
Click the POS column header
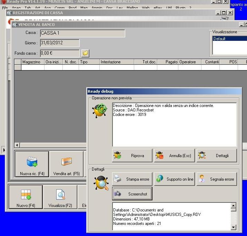(x=229, y=62)
